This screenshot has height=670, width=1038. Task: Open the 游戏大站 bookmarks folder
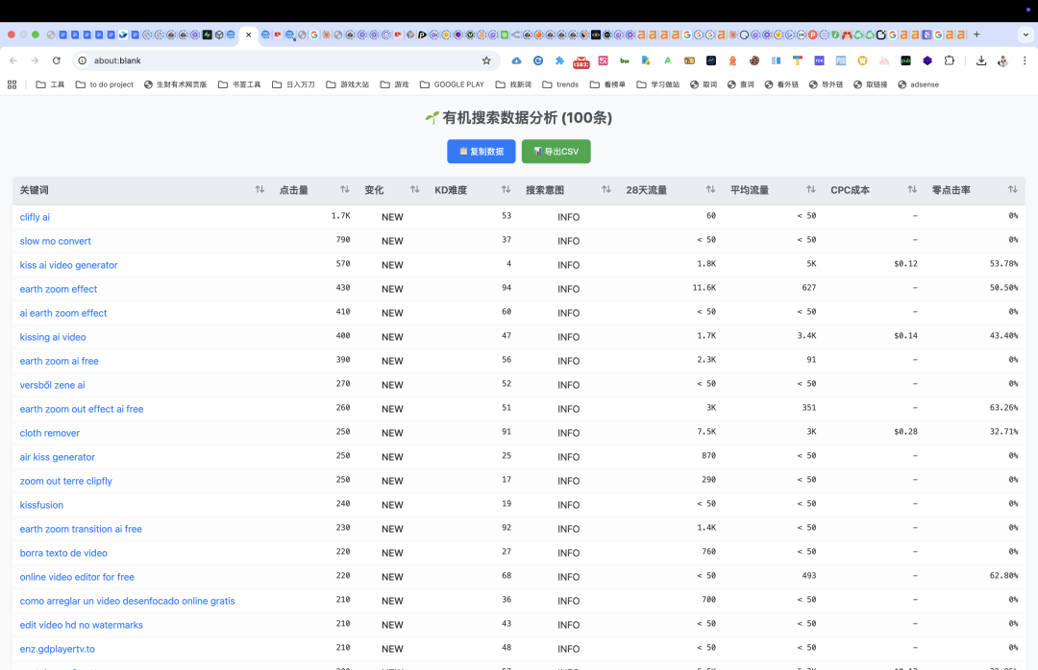click(348, 84)
